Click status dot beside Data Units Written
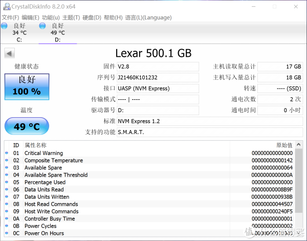Image resolution: width=307 pixels, height=241 pixels. [x=7, y=196]
